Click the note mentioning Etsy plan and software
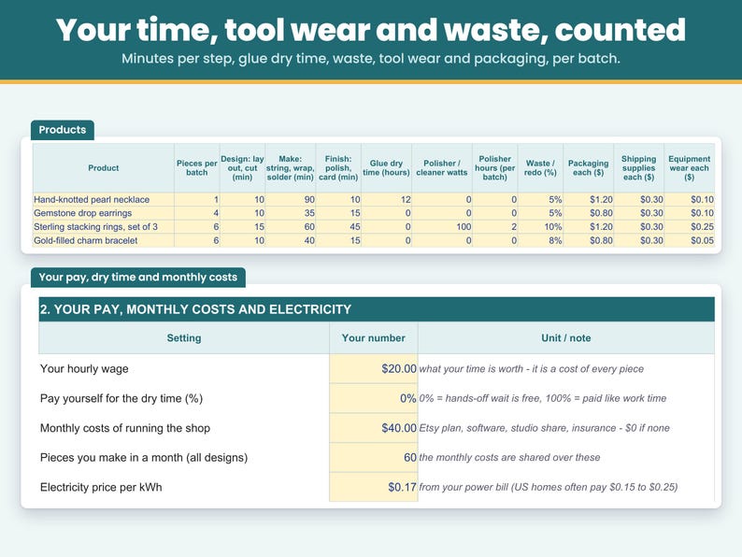This screenshot has height=557, width=742. (544, 428)
